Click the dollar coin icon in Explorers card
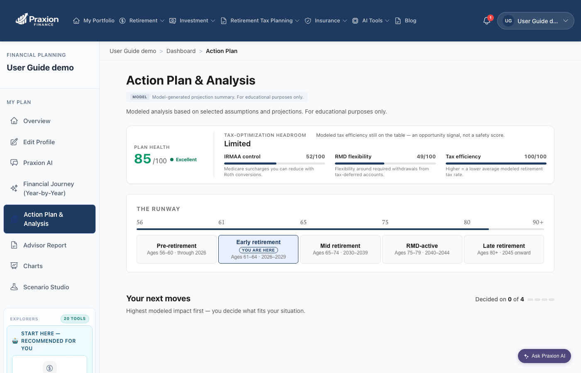 point(50,368)
